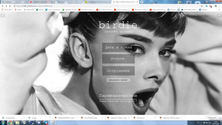Click the Парикмахерские location link
222x125 pixels.
pyautogui.click(x=118, y=96)
